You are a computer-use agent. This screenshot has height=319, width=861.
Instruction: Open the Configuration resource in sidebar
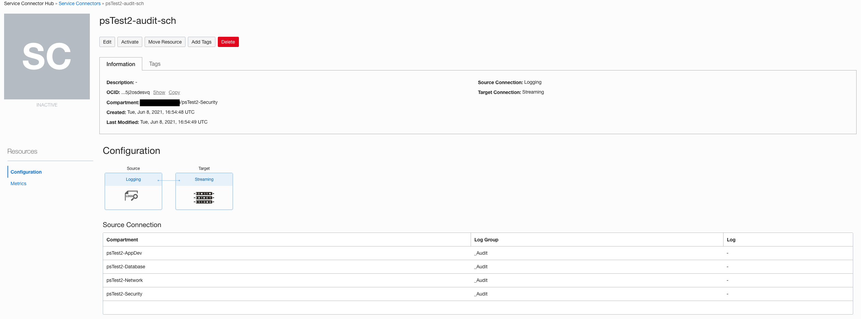[26, 172]
